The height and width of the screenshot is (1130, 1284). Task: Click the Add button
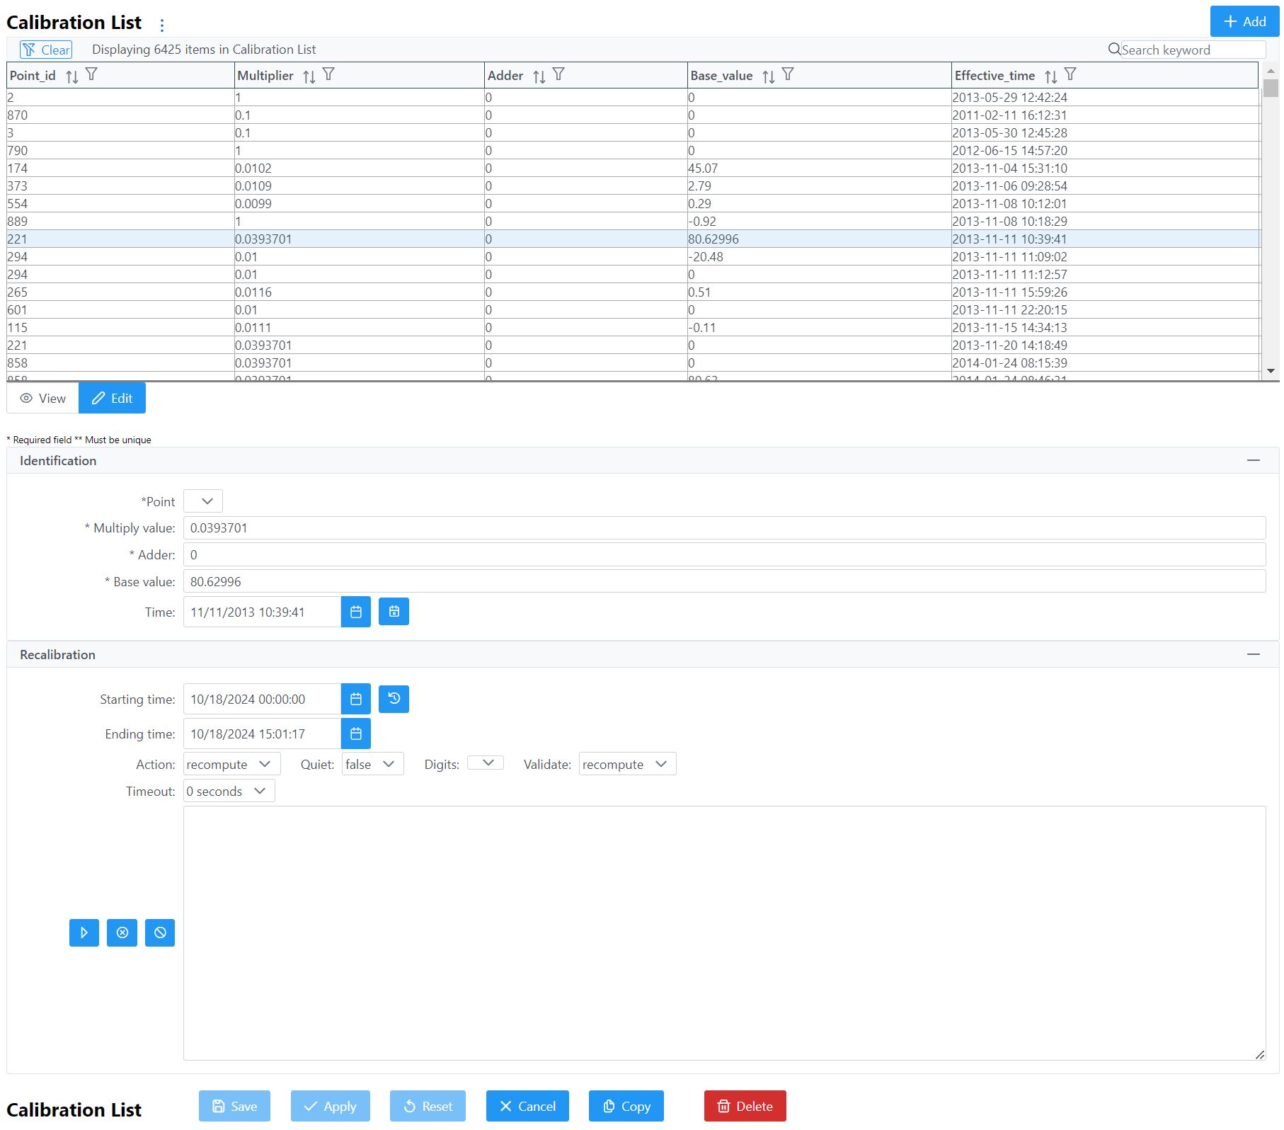(x=1244, y=21)
